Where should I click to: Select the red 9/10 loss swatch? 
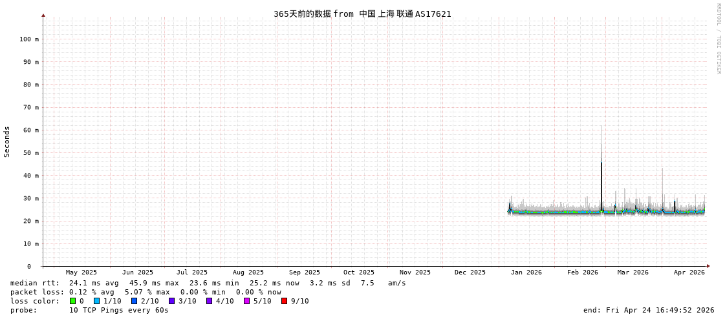coord(284,301)
